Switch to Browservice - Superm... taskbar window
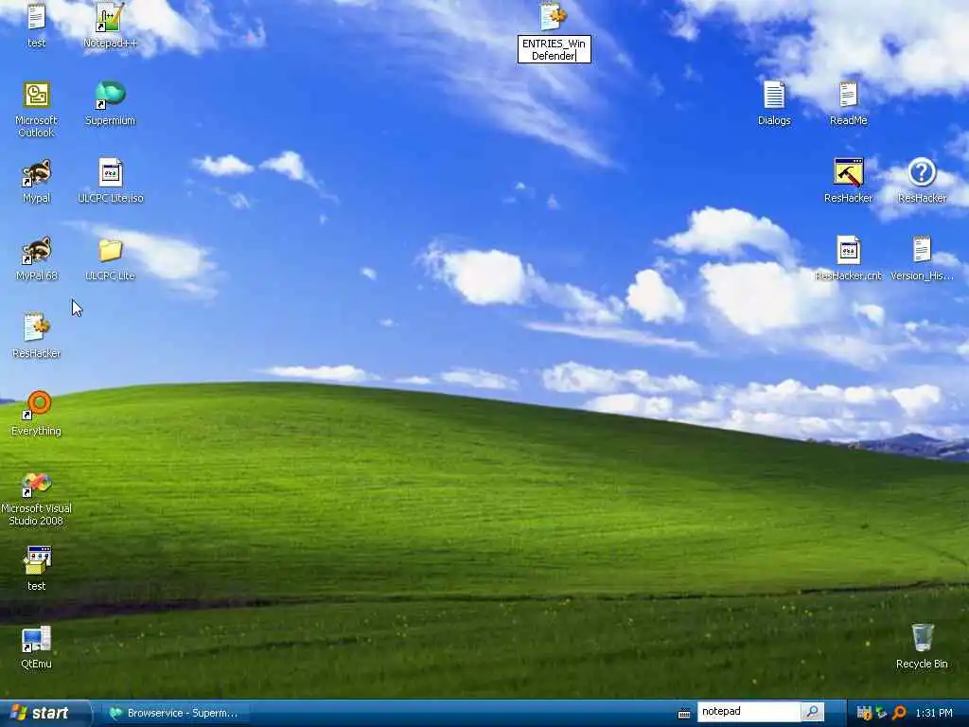Image resolution: width=969 pixels, height=727 pixels. [175, 713]
